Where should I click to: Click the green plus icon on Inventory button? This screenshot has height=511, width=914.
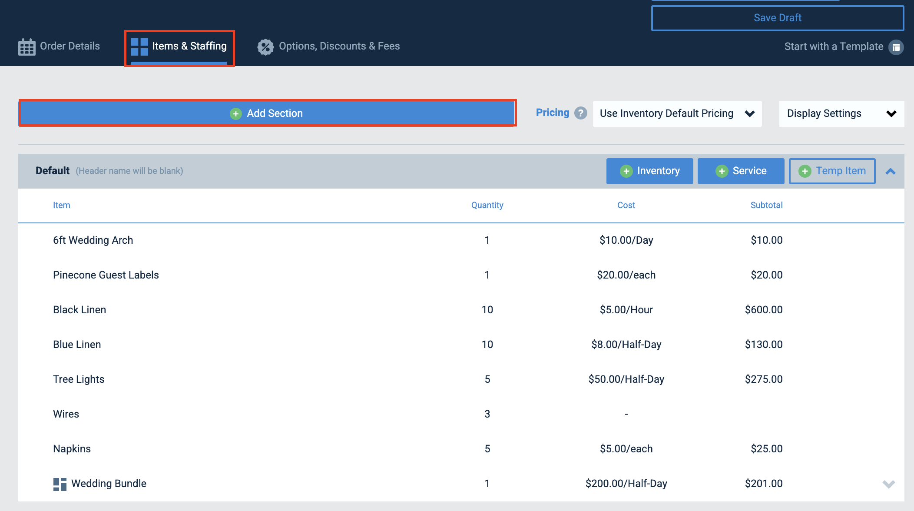click(x=626, y=171)
